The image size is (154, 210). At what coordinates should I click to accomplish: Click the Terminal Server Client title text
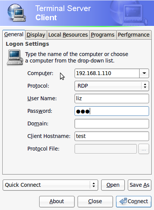click(63, 13)
